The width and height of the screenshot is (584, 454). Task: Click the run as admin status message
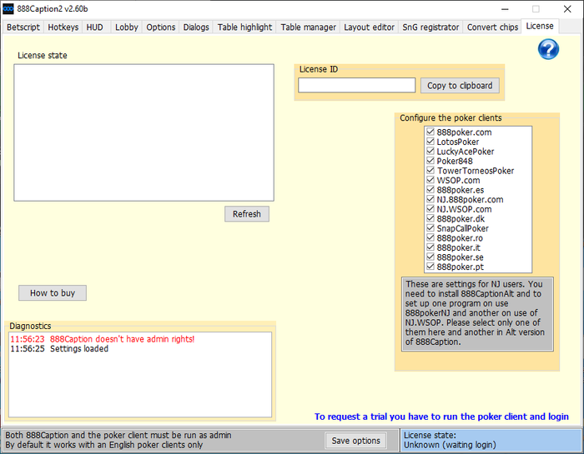coord(118,435)
